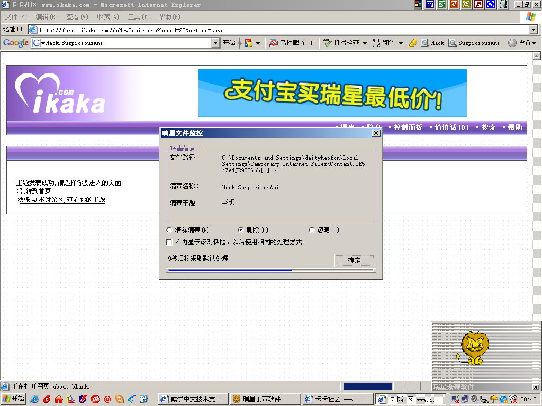Image resolution: width=542 pixels, height=406 pixels.
Task: Click the Google logo on the toolbar
Action: 15,43
